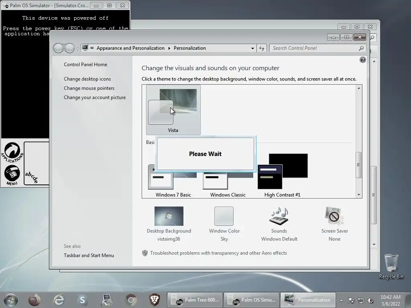The height and width of the screenshot is (308, 411).
Task: Minimize the Palm OS Simulator window
Action: coord(96,6)
